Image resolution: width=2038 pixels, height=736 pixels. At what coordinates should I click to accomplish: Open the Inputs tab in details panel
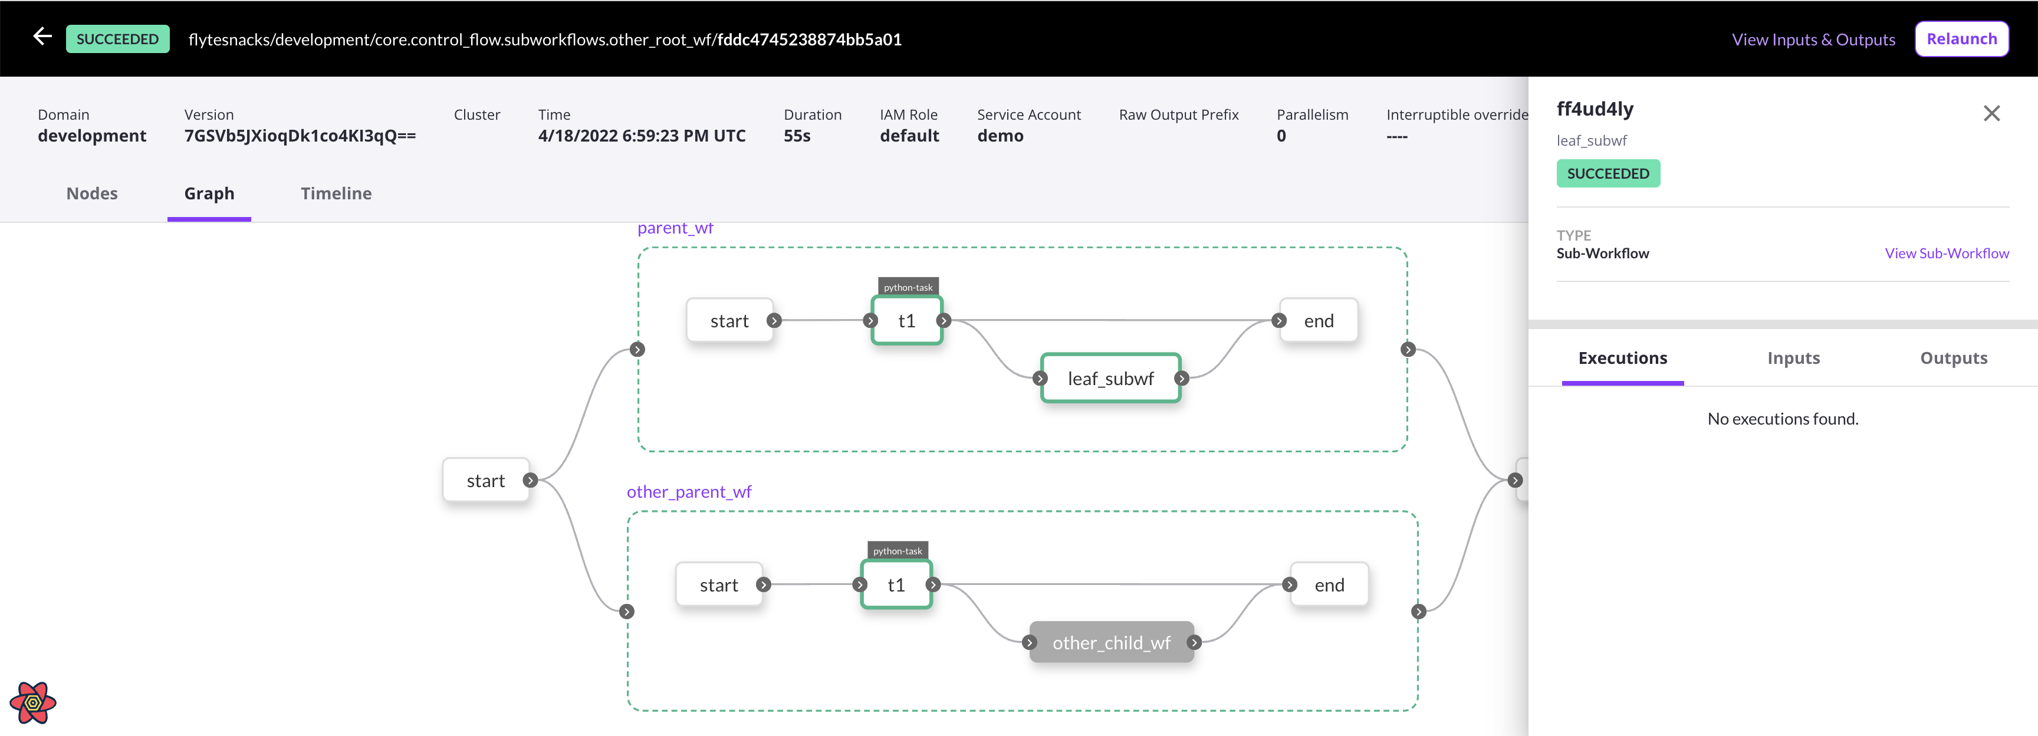[x=1793, y=359]
